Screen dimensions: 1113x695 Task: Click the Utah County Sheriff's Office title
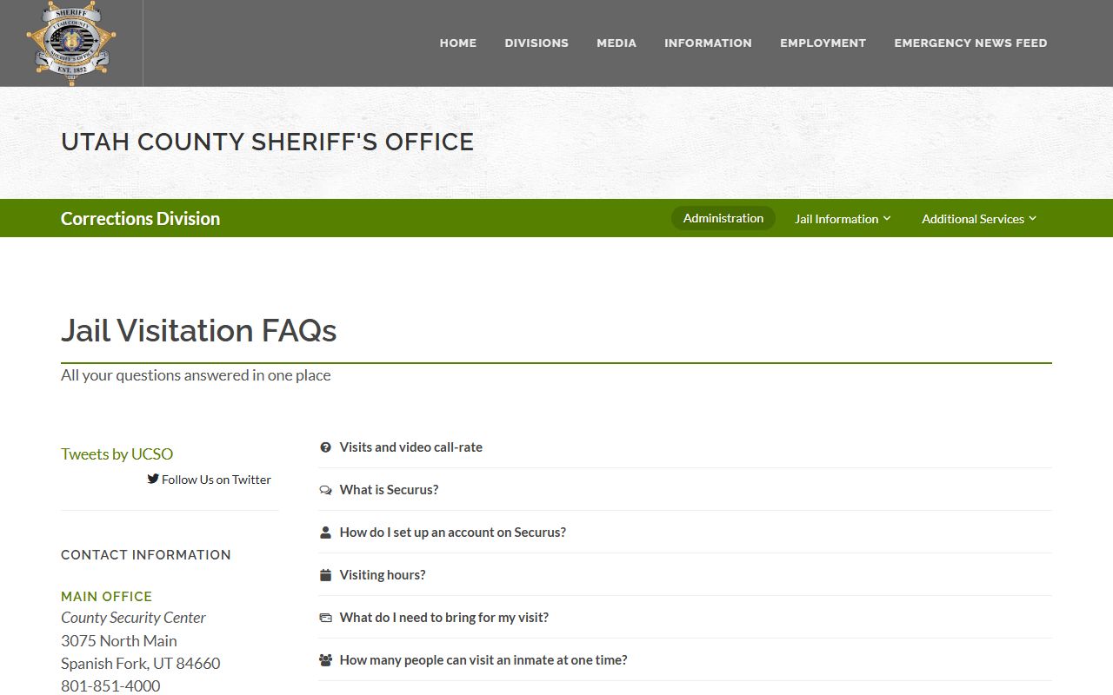coord(268,142)
